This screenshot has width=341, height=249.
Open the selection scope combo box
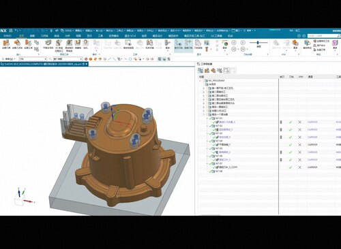68,59
